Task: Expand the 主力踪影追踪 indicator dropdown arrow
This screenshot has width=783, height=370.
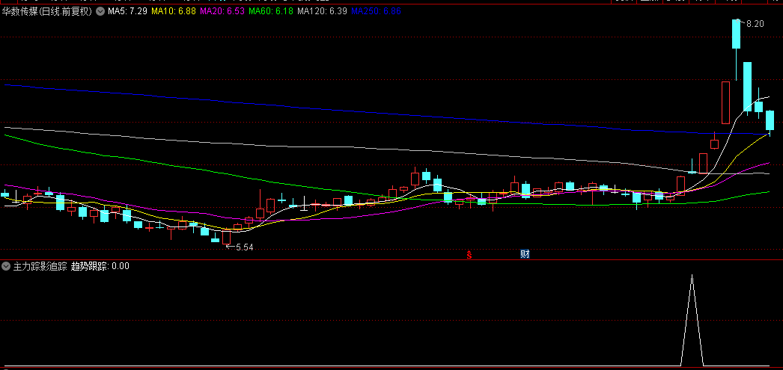Action: tap(6, 266)
